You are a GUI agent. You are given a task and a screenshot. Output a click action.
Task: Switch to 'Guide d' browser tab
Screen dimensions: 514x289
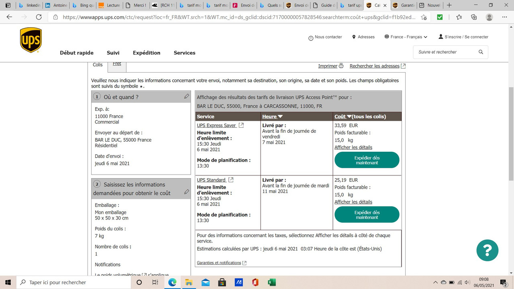click(324, 5)
